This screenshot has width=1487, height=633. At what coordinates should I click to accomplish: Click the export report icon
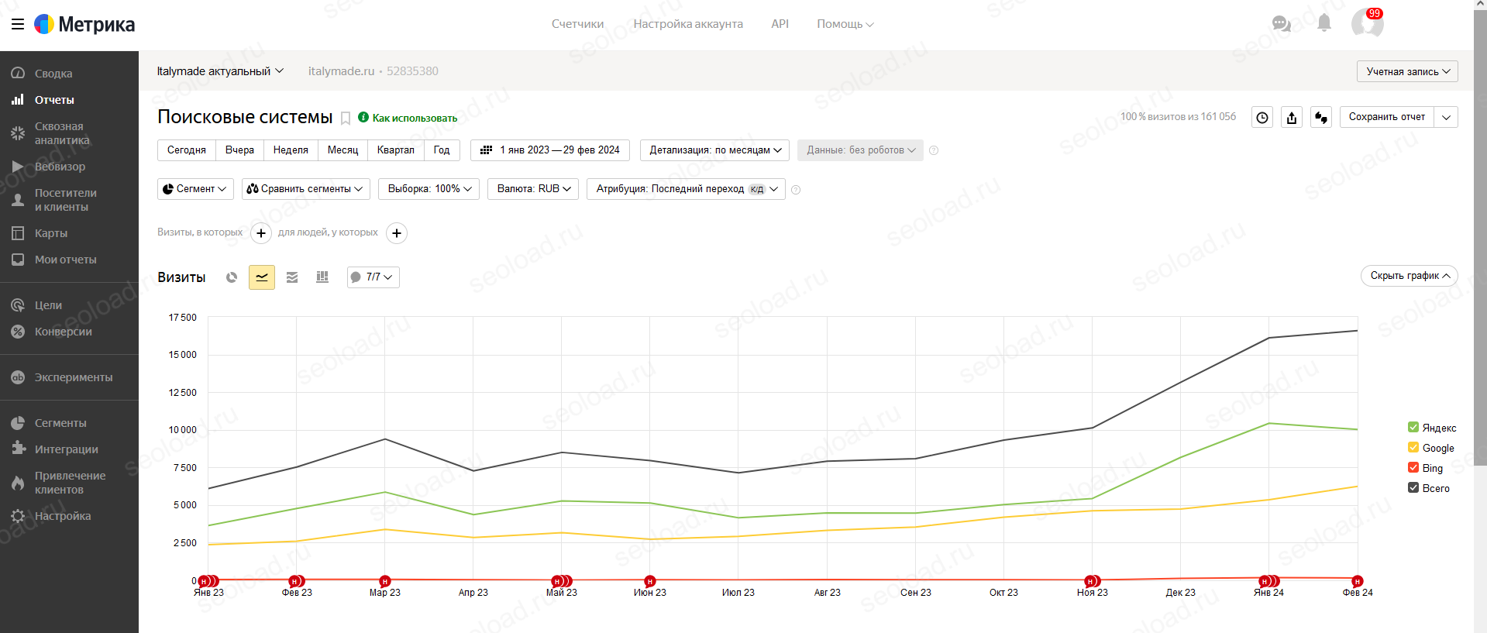point(1292,117)
